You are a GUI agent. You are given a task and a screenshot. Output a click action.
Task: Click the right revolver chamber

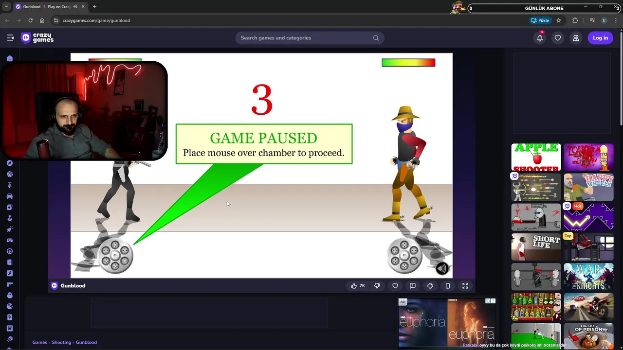pyautogui.click(x=404, y=256)
